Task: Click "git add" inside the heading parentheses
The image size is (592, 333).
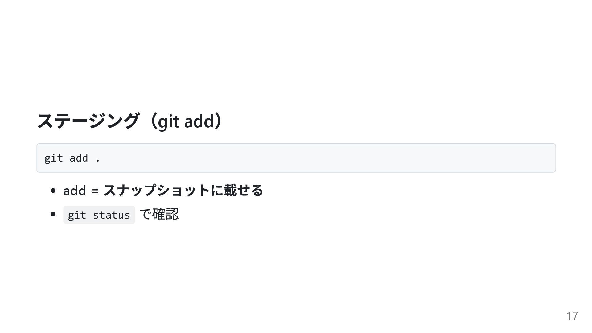Action: pyautogui.click(x=186, y=121)
